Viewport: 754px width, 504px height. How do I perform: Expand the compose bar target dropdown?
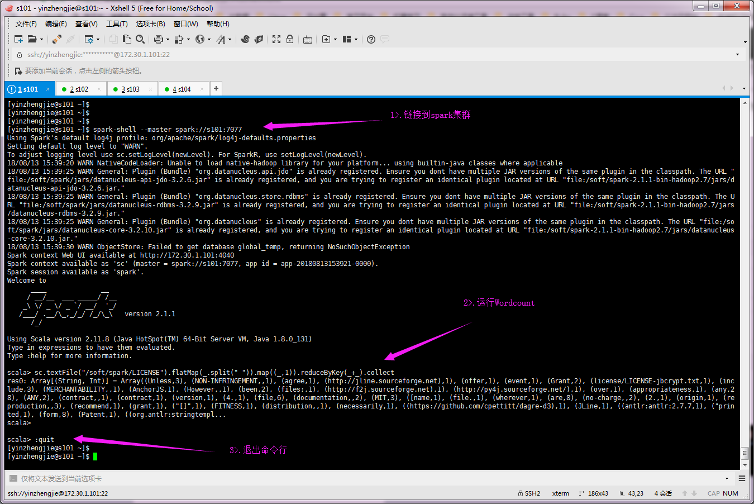pos(727,478)
